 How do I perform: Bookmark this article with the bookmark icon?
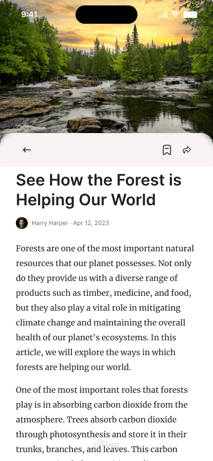tap(167, 150)
